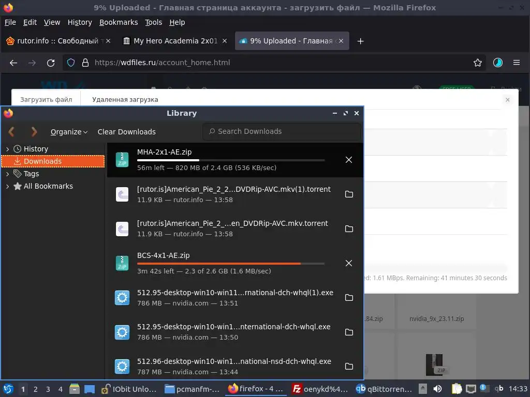Open the Organize dropdown menu
Image resolution: width=530 pixels, height=397 pixels.
tap(69, 132)
